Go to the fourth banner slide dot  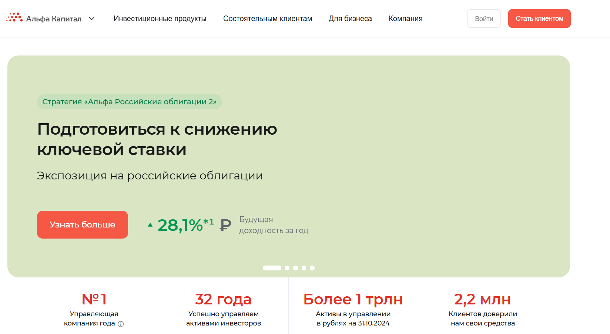[x=304, y=268]
